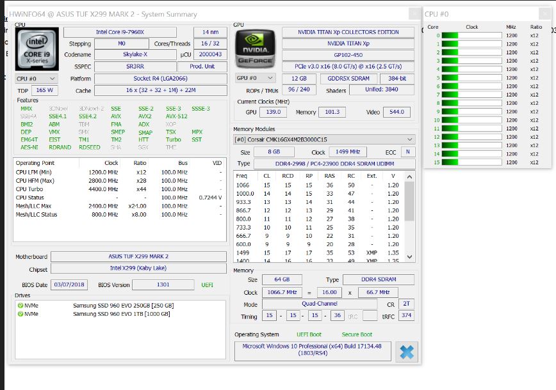Click the core 7 clock bar in CPU #0 window

pyautogui.click(x=471, y=95)
